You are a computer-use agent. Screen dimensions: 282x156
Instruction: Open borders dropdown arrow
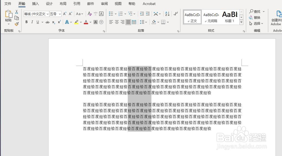[168, 22]
